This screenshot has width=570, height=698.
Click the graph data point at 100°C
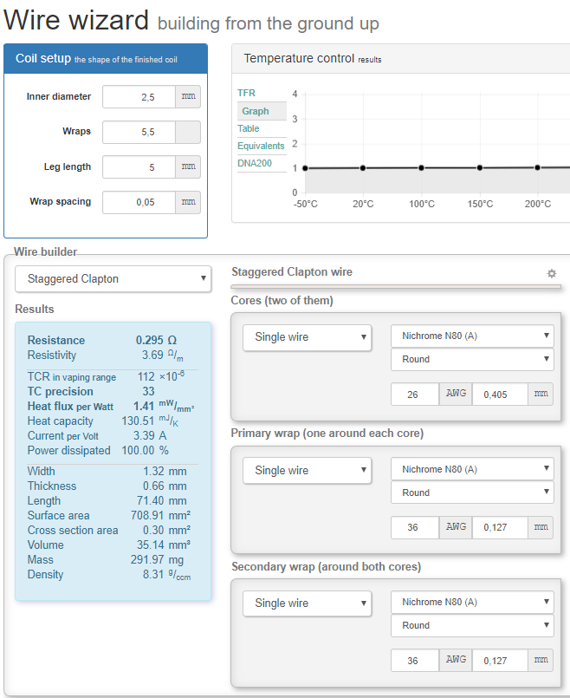pos(421,168)
